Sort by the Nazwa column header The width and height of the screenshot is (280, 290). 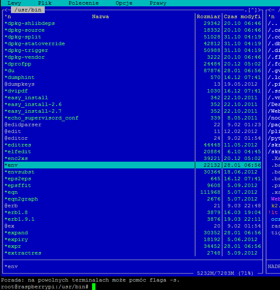(101, 16)
